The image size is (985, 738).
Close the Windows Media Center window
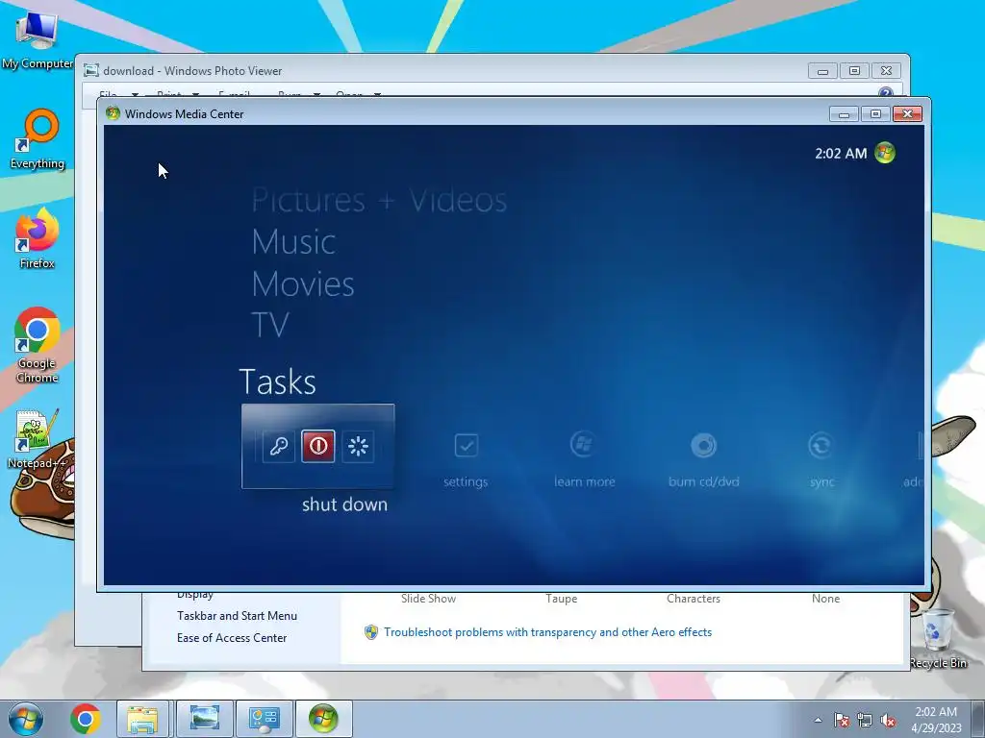[907, 113]
